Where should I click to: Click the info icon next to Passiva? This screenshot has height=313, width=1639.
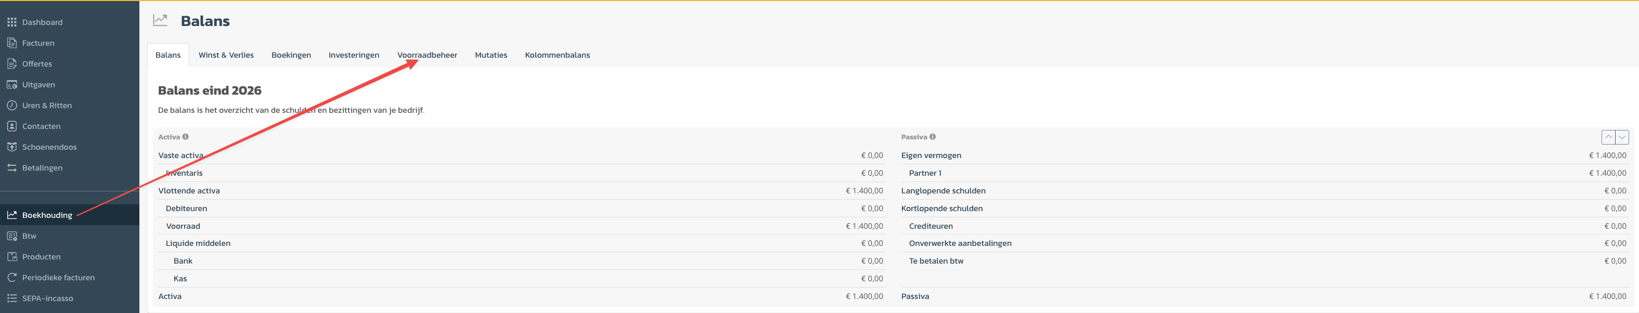[933, 137]
